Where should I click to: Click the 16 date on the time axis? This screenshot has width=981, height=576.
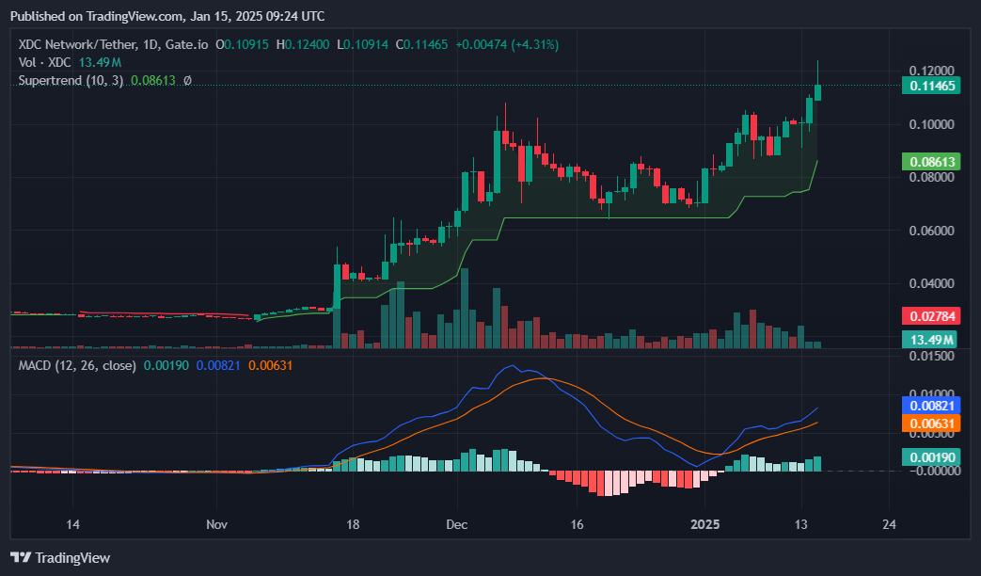click(x=577, y=524)
